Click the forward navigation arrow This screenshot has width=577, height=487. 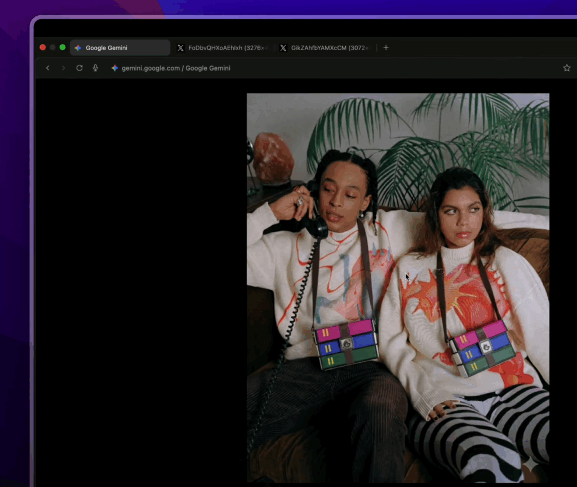pyautogui.click(x=63, y=68)
